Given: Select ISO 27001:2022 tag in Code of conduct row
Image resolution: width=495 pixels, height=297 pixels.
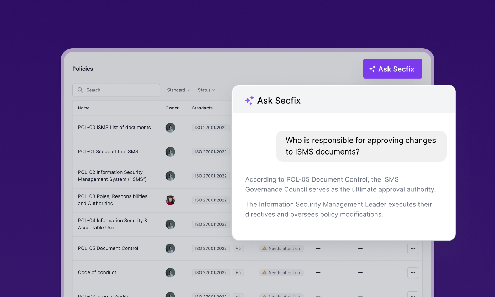Looking at the screenshot, I should pos(211,272).
